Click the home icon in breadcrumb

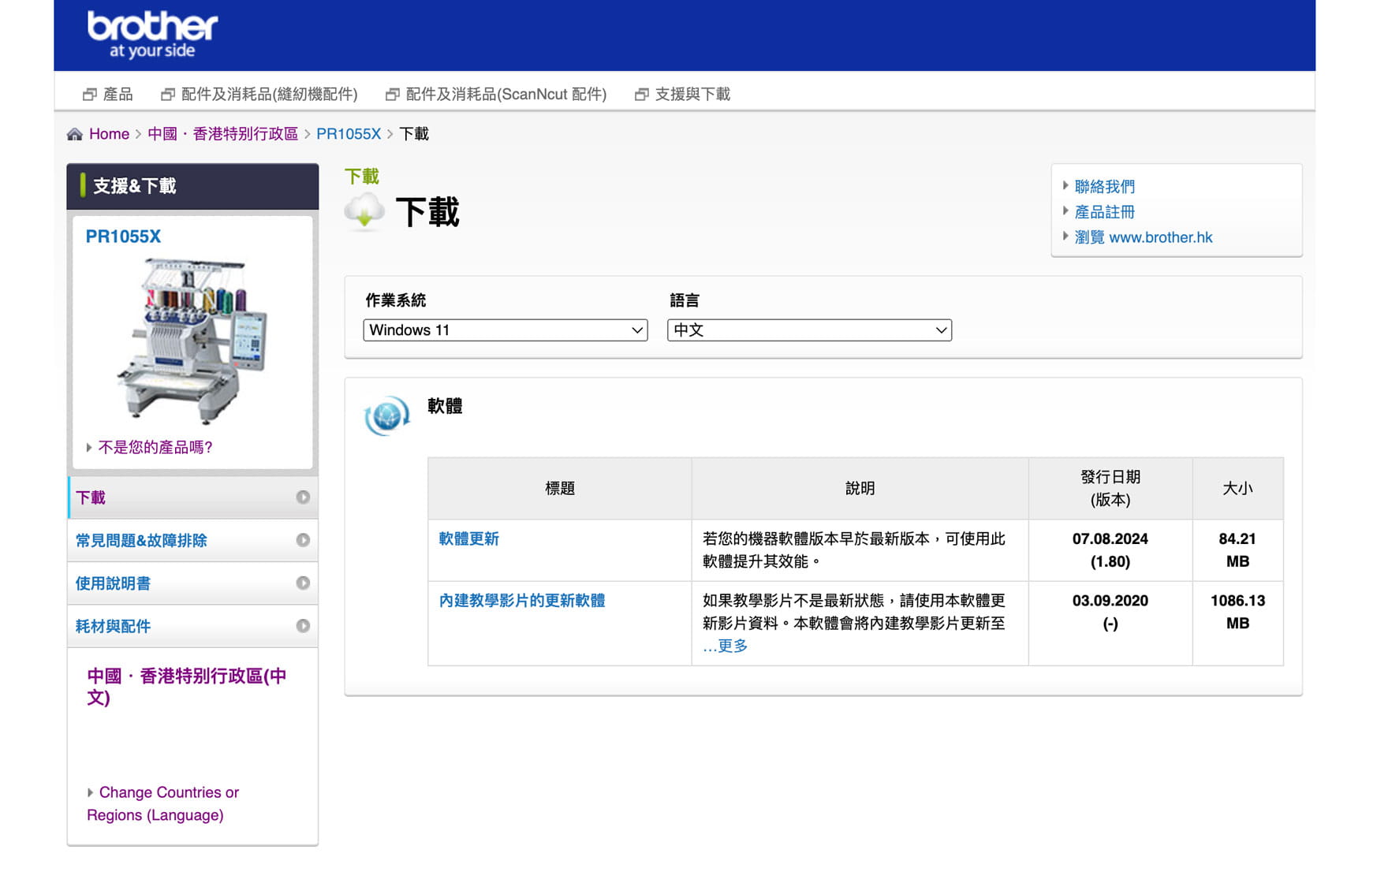(x=75, y=134)
